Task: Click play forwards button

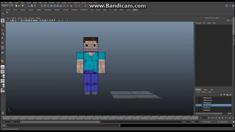Action: click(223, 118)
